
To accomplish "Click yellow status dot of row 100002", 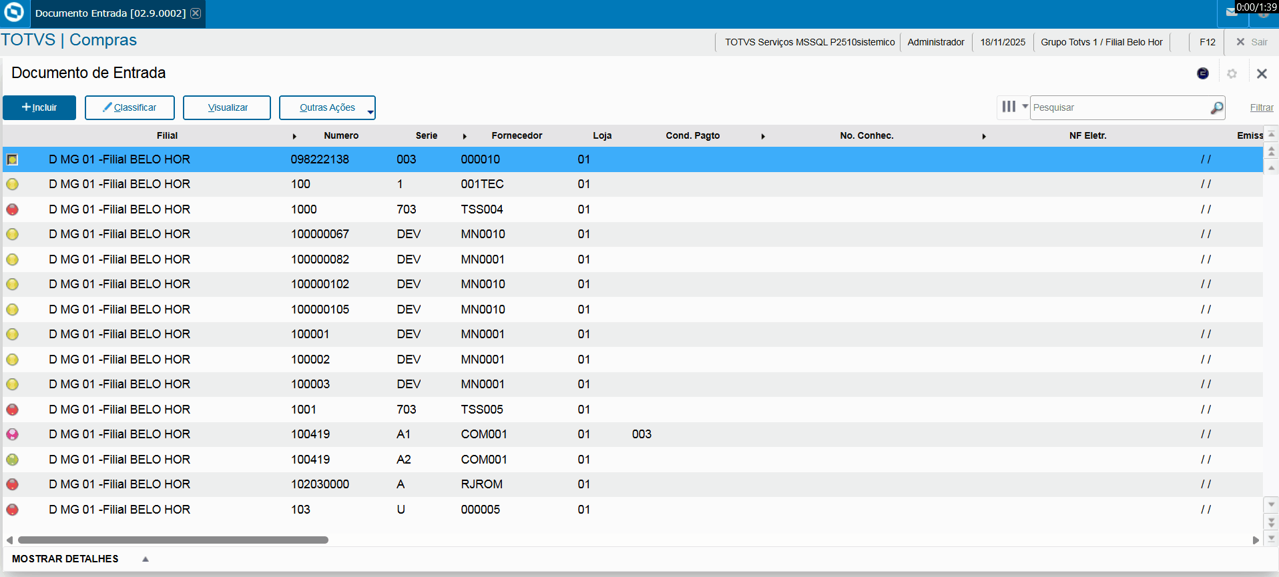I will click(x=13, y=360).
